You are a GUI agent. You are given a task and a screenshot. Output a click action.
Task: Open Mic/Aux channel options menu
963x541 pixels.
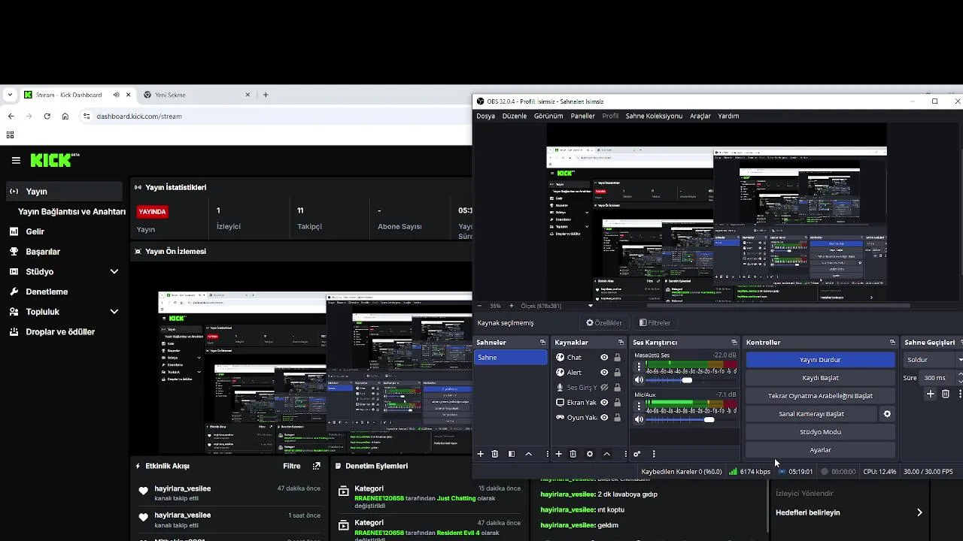[x=639, y=407]
